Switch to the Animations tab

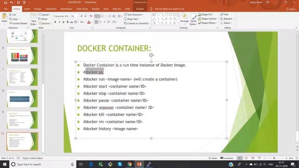[x=66, y=9]
